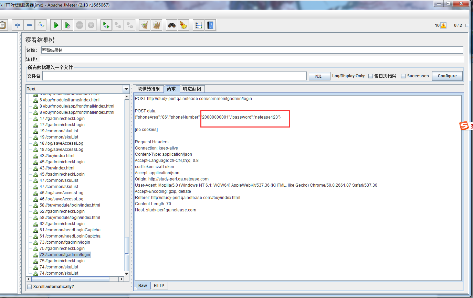Image resolution: width=473 pixels, height=298 pixels.
Task: Click the 注释 comments input field
Action: point(251,59)
